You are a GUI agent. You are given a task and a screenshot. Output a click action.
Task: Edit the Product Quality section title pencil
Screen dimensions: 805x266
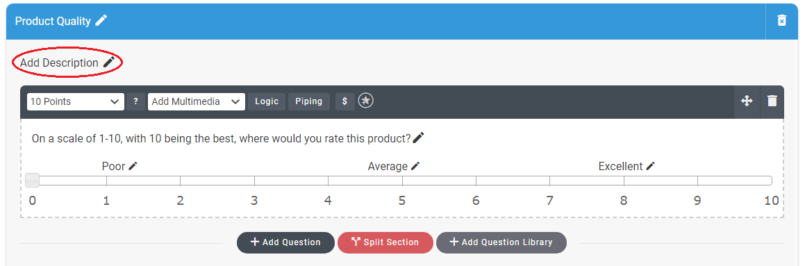tap(101, 21)
